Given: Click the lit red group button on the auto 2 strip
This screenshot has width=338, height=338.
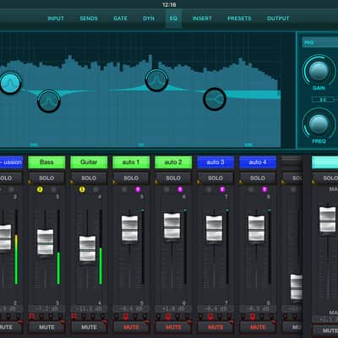Looking at the screenshot, I should (x=168, y=316).
